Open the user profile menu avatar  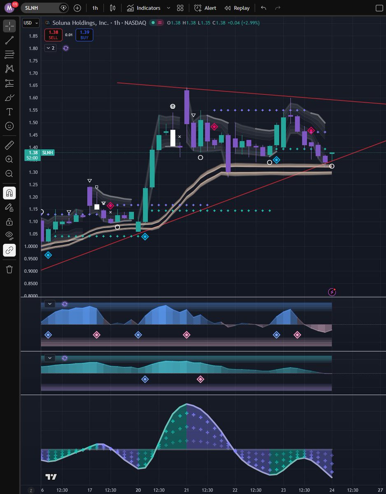point(10,7)
